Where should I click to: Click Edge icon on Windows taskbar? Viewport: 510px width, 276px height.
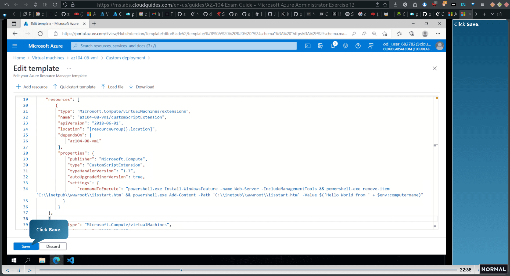56,260
